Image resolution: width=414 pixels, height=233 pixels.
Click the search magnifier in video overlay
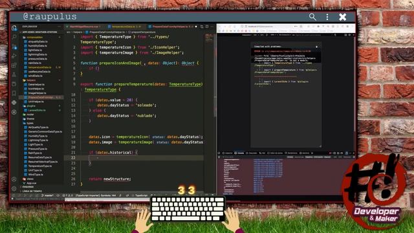[312, 17]
